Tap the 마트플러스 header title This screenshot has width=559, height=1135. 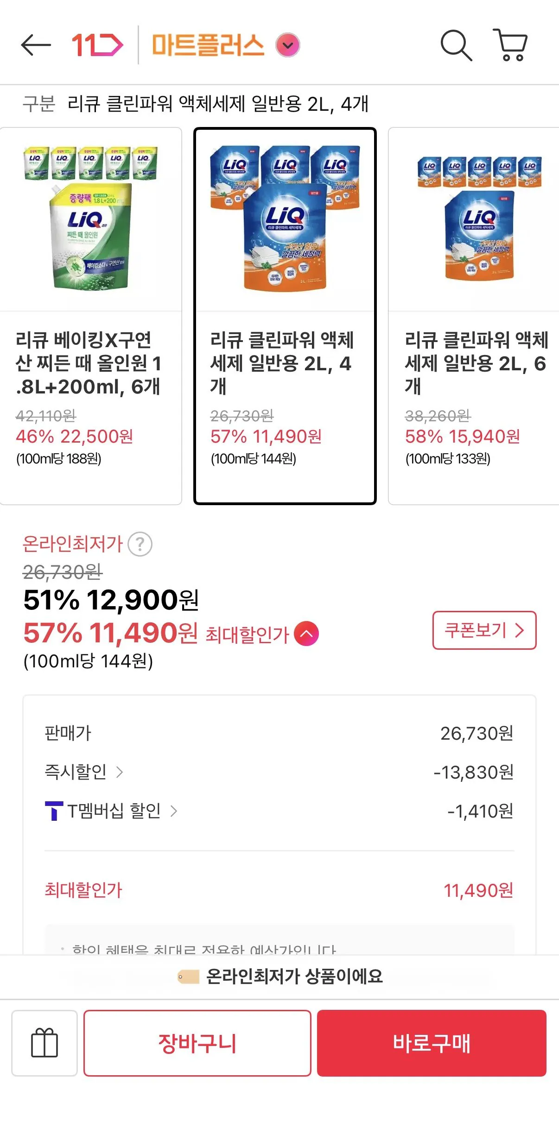[x=208, y=45]
